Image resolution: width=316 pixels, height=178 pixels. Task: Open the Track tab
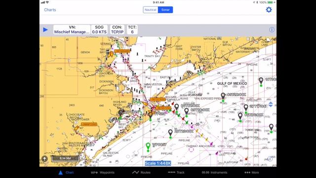tap(176, 173)
